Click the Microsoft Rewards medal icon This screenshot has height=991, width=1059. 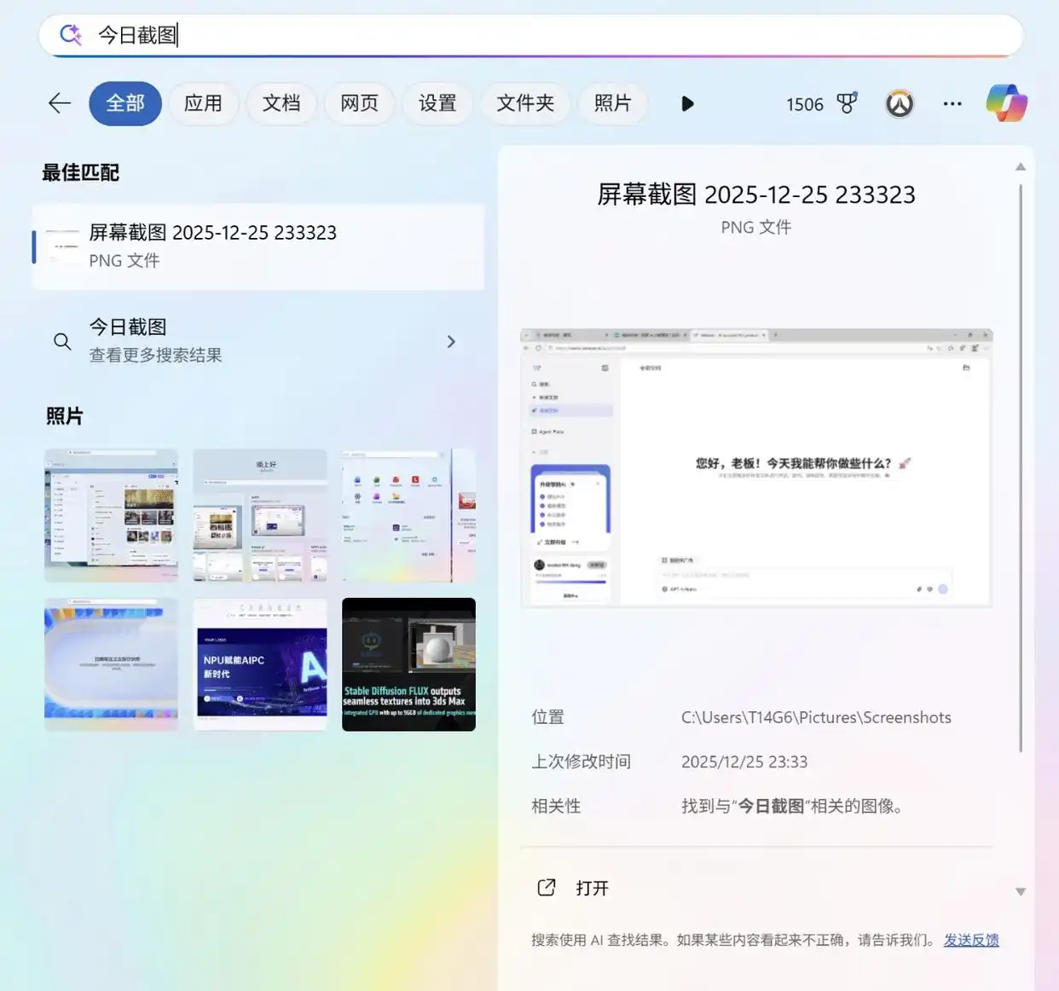point(847,103)
